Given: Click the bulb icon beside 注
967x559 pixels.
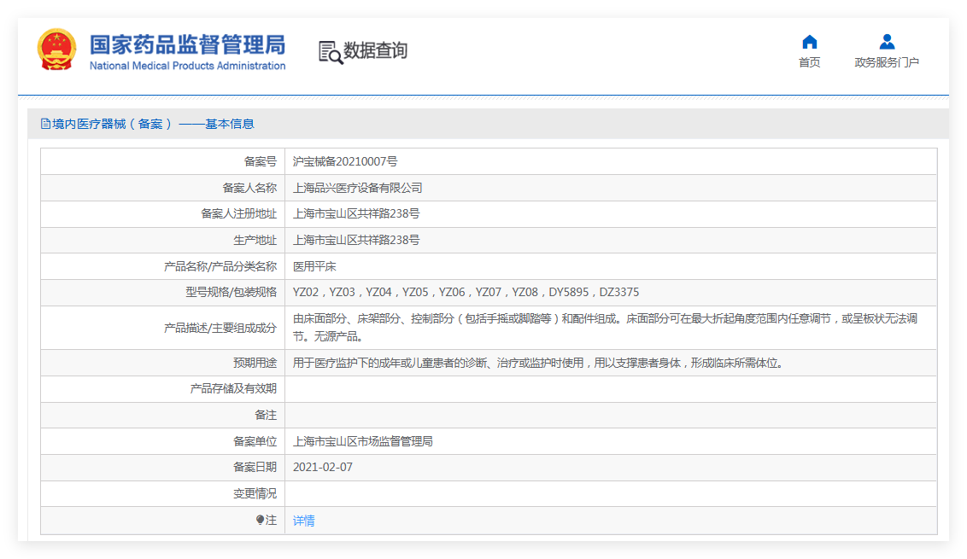Looking at the screenshot, I should click(261, 520).
